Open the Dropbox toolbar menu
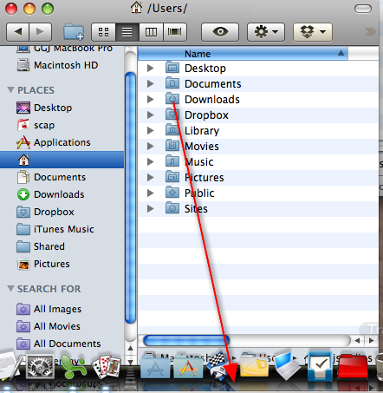 coord(313,32)
